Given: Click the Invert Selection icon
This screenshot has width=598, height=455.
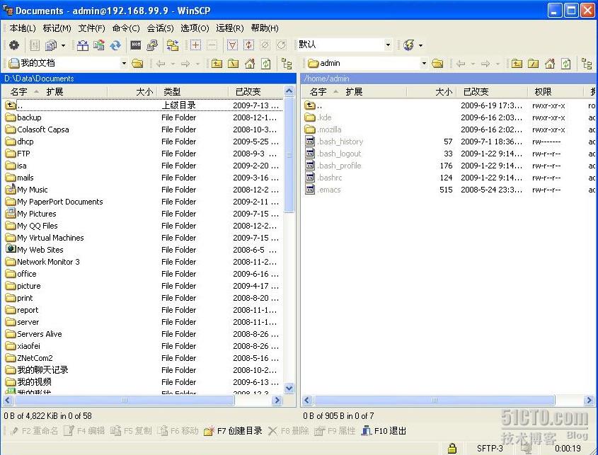Looking at the screenshot, I should 248,45.
